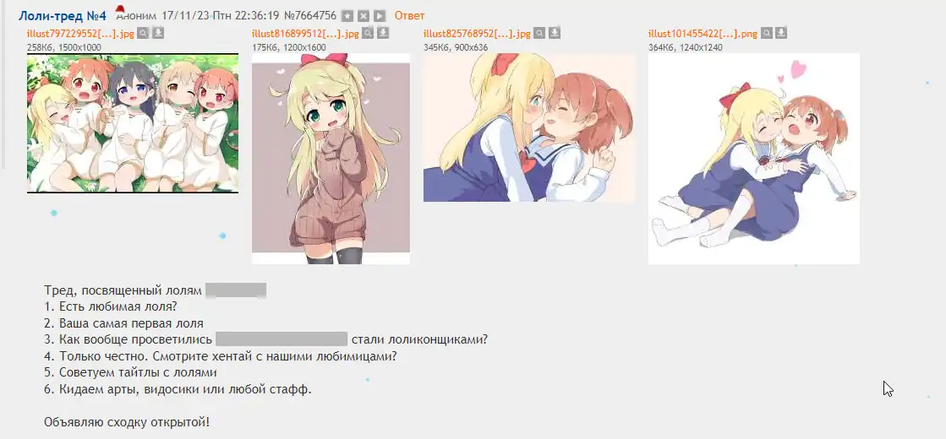
Task: Download the illust825768952 jpg file
Action: click(x=555, y=33)
